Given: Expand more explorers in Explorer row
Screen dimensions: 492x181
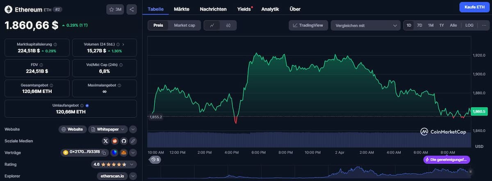Looking at the screenshot, I should pos(133,176).
